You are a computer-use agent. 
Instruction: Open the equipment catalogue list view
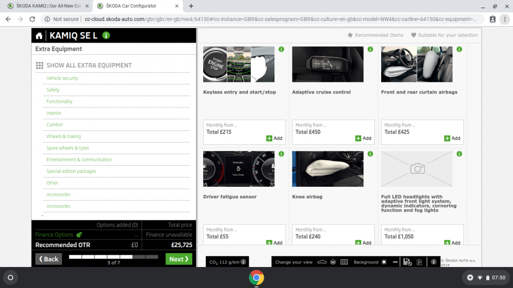(x=344, y=262)
